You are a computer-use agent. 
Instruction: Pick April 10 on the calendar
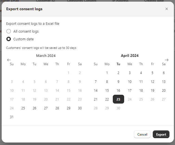pyautogui.click(x=130, y=82)
